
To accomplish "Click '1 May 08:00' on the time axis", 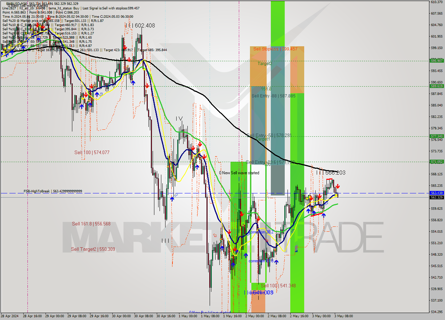I will (209, 316).
